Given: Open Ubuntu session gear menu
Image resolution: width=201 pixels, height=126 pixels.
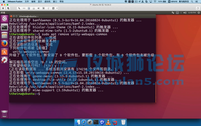Looking at the screenshot, I should click(199, 13).
